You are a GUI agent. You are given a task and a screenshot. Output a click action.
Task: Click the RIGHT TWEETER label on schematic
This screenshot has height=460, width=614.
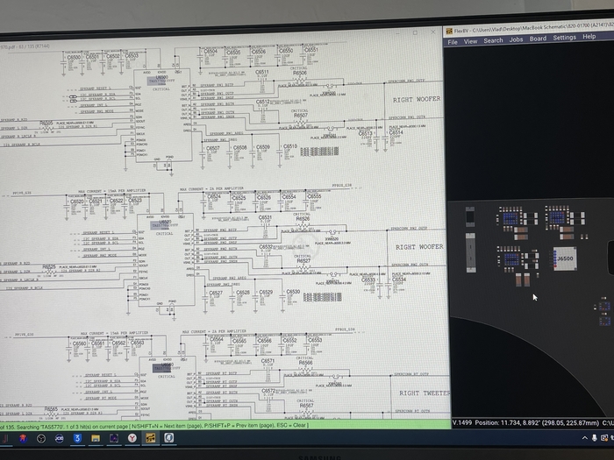coord(425,393)
